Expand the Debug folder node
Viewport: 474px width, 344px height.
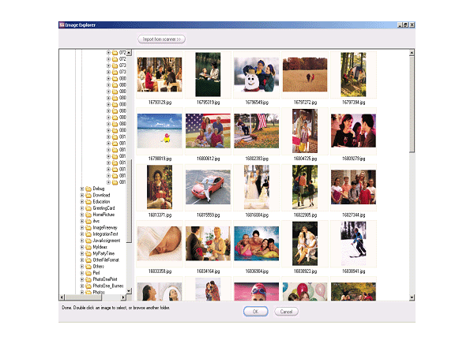[81, 189]
